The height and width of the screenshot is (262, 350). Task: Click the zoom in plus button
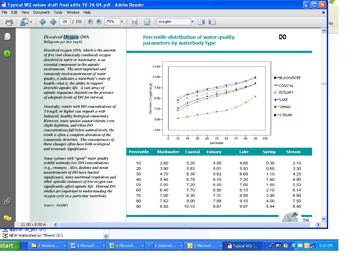click(99, 21)
